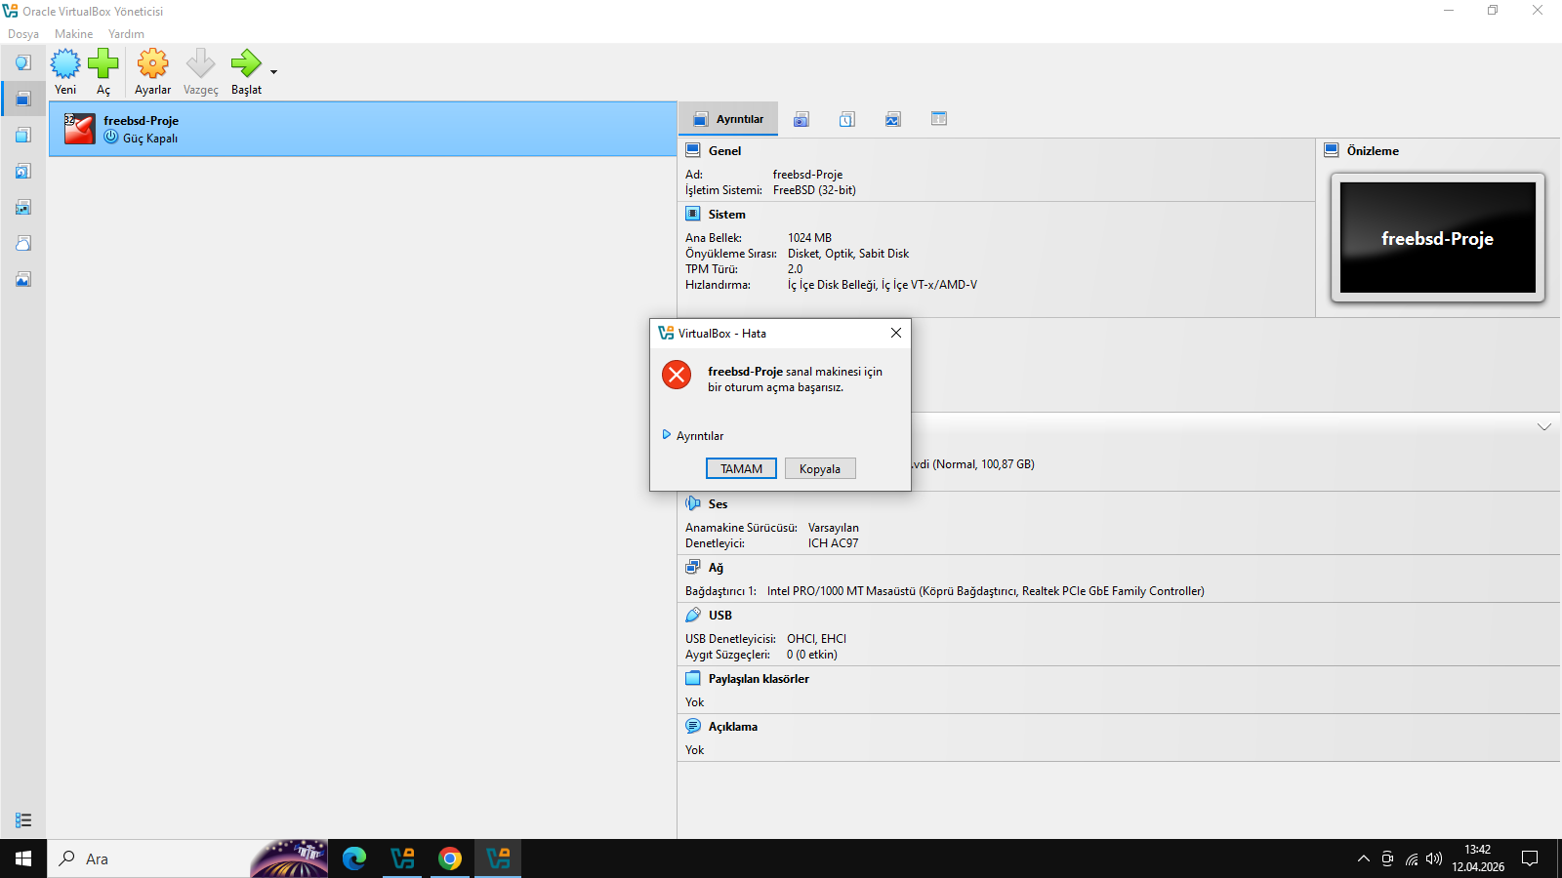
Task: Open the Windows Start menu
Action: (23, 858)
